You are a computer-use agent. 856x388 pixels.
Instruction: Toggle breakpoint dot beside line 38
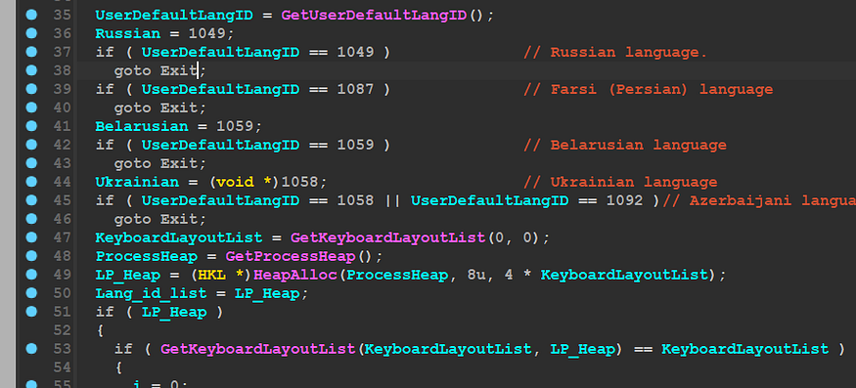[31, 70]
